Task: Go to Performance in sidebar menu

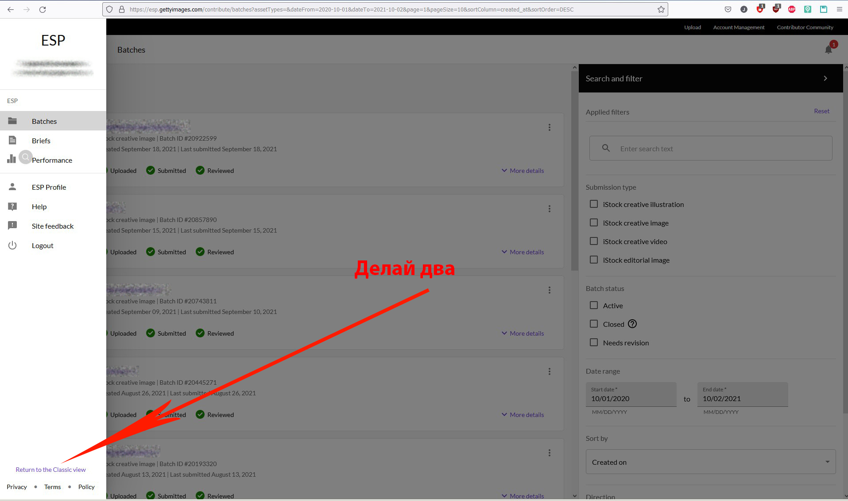Action: point(52,160)
